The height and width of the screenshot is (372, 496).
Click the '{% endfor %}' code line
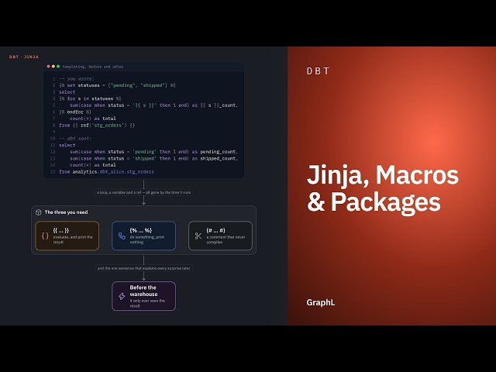(x=75, y=112)
